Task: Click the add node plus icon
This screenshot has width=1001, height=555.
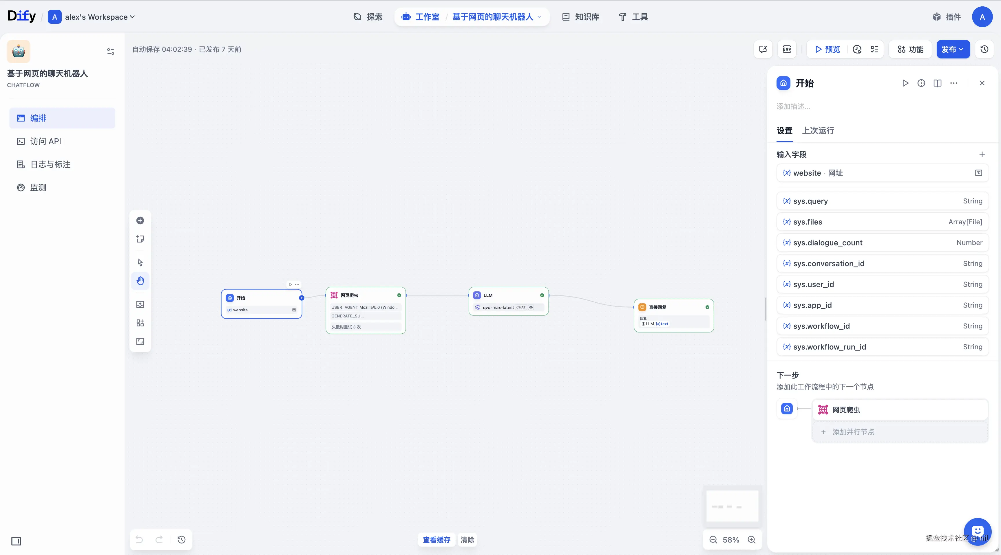Action: (140, 220)
